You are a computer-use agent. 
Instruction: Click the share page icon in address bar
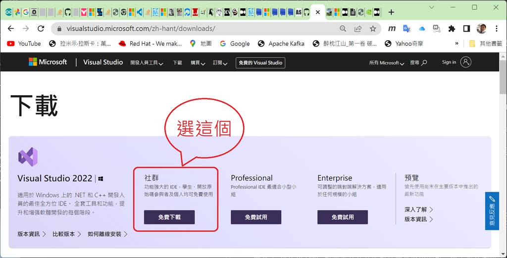tap(358, 29)
